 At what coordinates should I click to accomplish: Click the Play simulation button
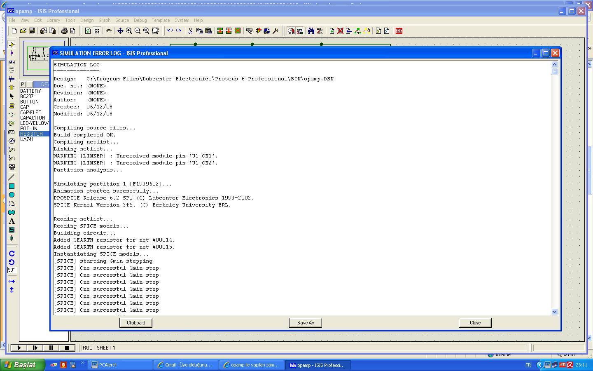pyautogui.click(x=19, y=348)
